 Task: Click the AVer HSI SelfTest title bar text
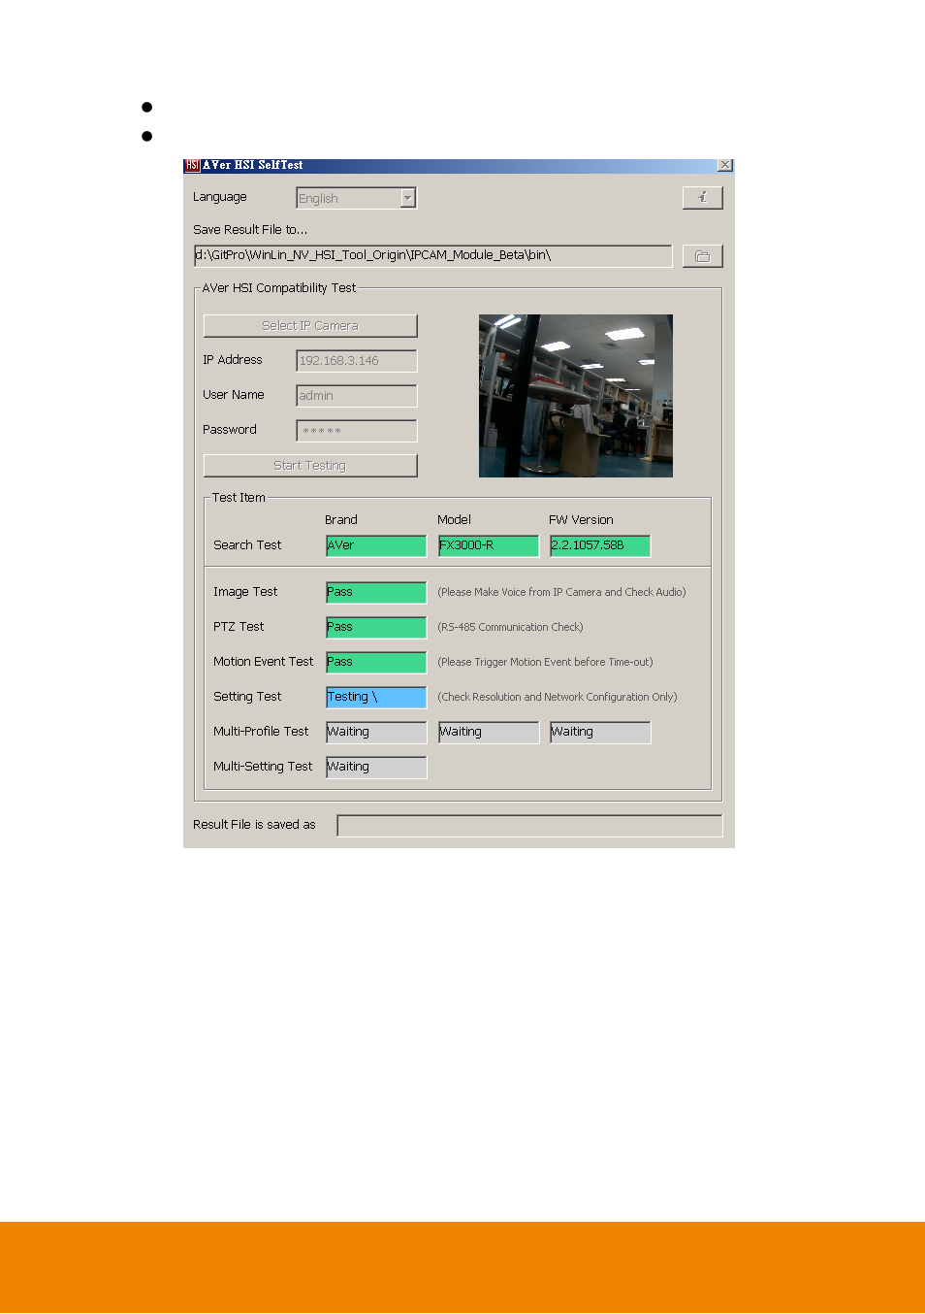pyautogui.click(x=253, y=166)
